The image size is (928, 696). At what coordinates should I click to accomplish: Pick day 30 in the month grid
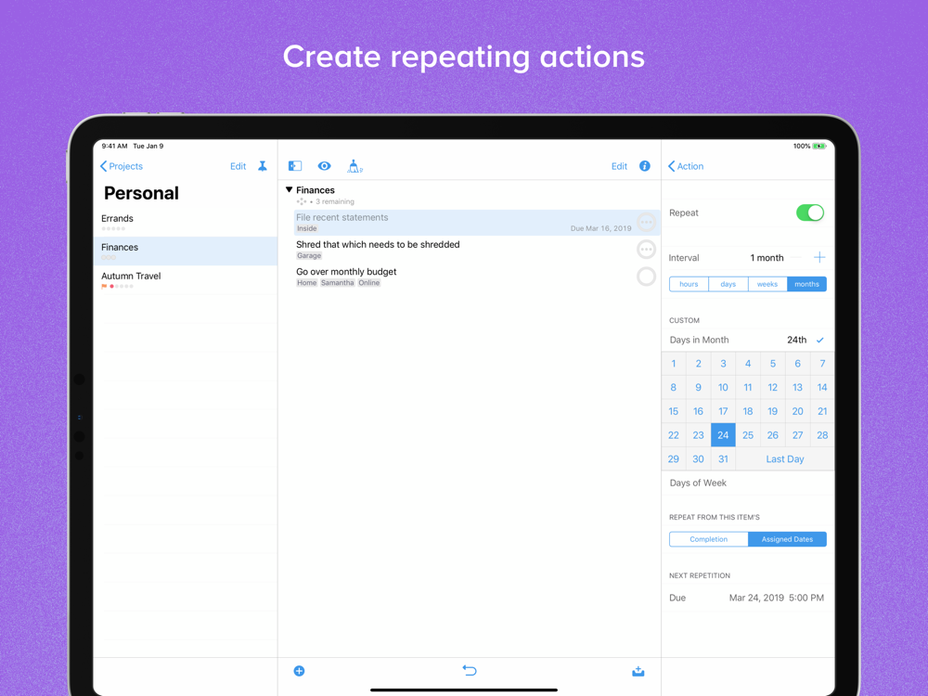[x=699, y=458]
